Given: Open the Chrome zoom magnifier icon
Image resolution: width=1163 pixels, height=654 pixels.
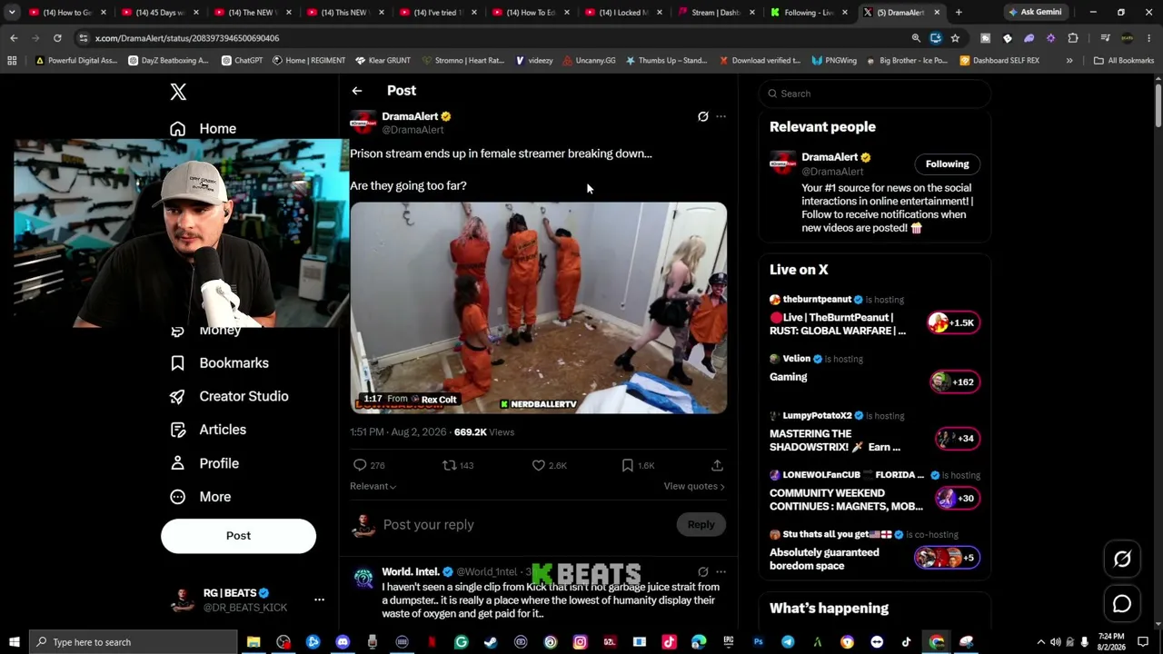Looking at the screenshot, I should pos(916,38).
